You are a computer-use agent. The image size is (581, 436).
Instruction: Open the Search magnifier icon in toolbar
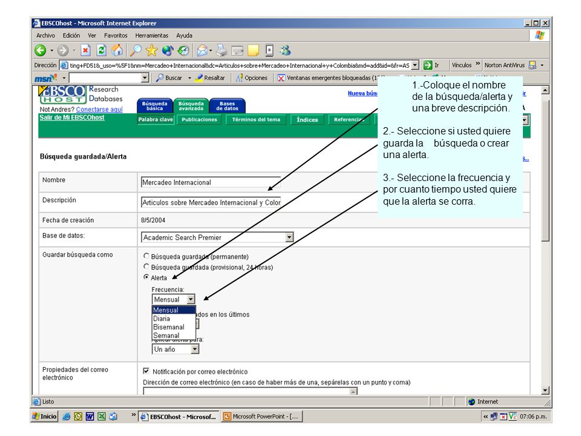click(136, 50)
